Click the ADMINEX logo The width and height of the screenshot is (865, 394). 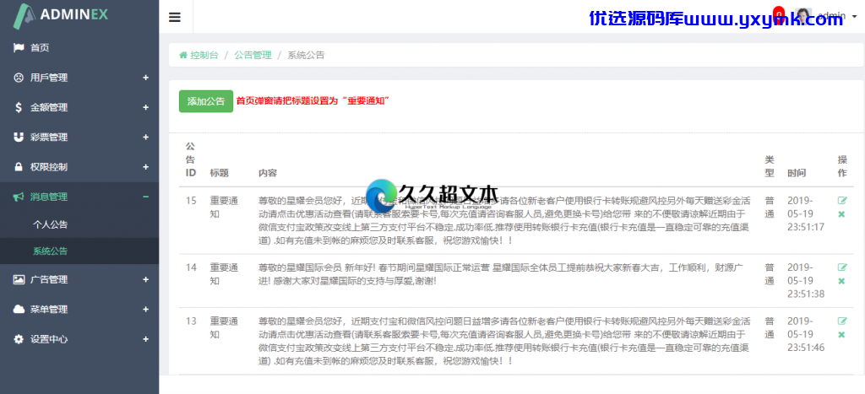pyautogui.click(x=61, y=15)
